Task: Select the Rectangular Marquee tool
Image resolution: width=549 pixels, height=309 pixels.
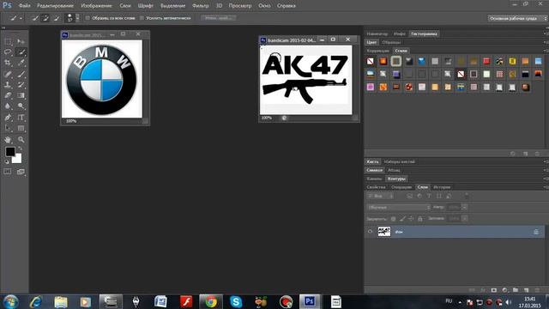Action: pos(8,42)
